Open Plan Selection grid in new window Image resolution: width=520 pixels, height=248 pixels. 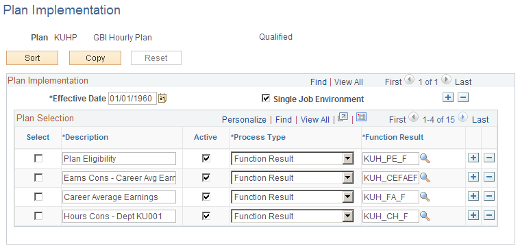click(343, 117)
